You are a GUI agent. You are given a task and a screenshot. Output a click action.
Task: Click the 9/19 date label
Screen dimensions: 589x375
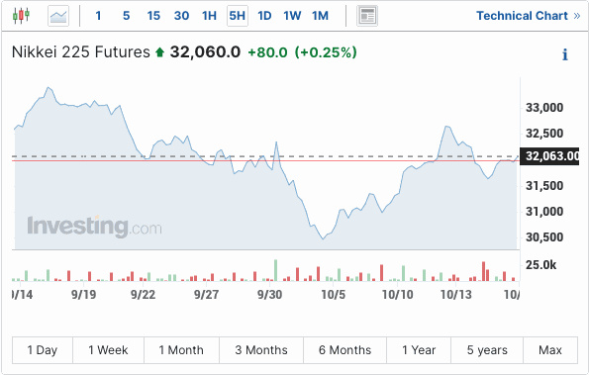point(84,295)
